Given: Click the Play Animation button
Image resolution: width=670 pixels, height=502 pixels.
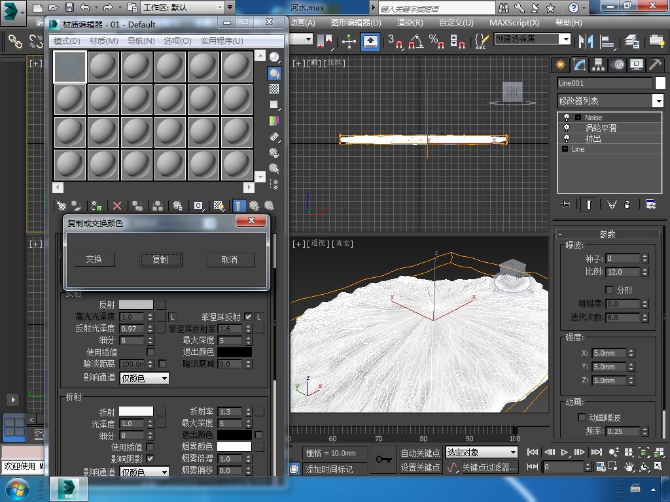Looking at the screenshot, I should click(x=565, y=452).
